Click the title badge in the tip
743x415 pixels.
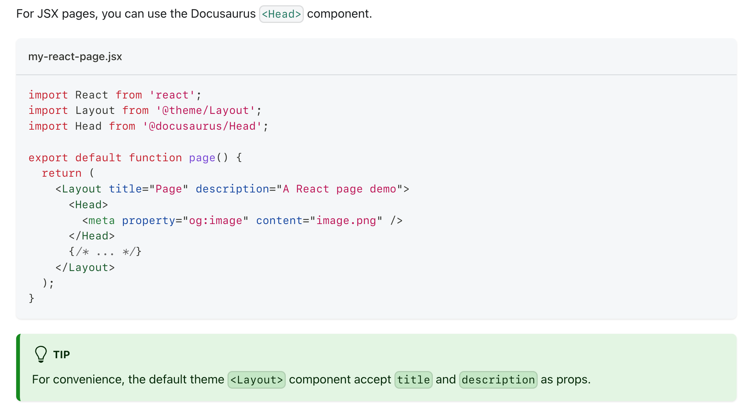(x=413, y=380)
